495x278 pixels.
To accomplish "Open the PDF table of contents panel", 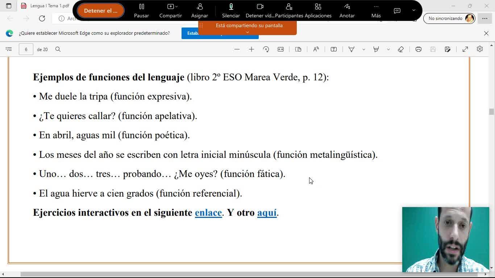I will pos(9,49).
